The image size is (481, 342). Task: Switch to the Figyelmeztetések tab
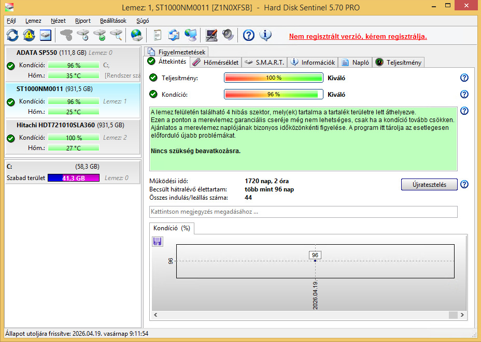(x=176, y=52)
